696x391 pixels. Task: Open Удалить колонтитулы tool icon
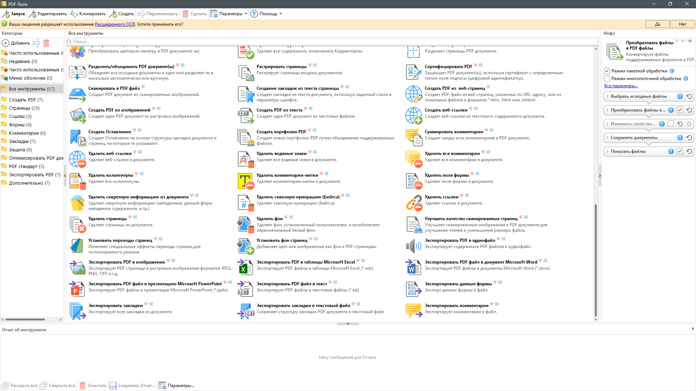tap(78, 181)
